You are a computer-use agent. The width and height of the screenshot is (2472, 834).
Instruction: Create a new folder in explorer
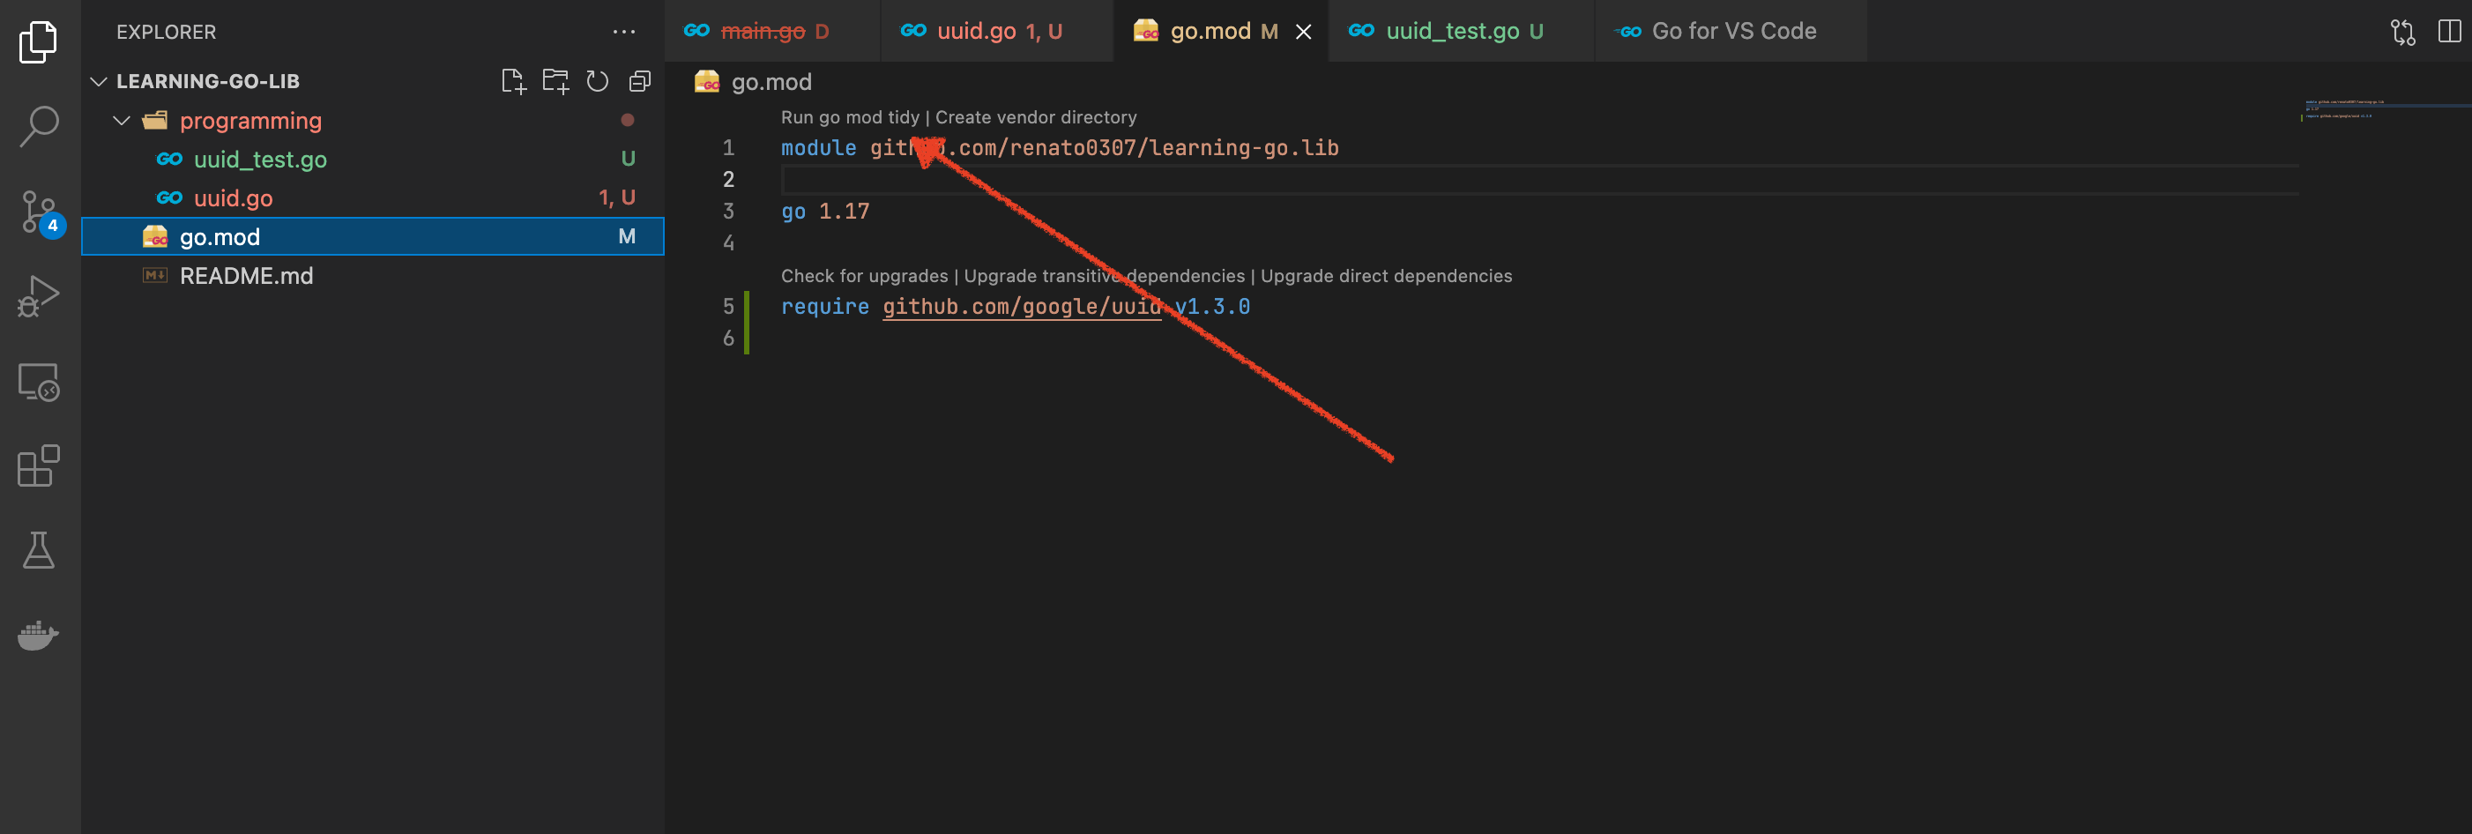555,82
